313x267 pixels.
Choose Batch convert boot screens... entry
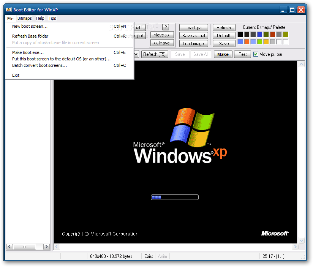(69, 65)
